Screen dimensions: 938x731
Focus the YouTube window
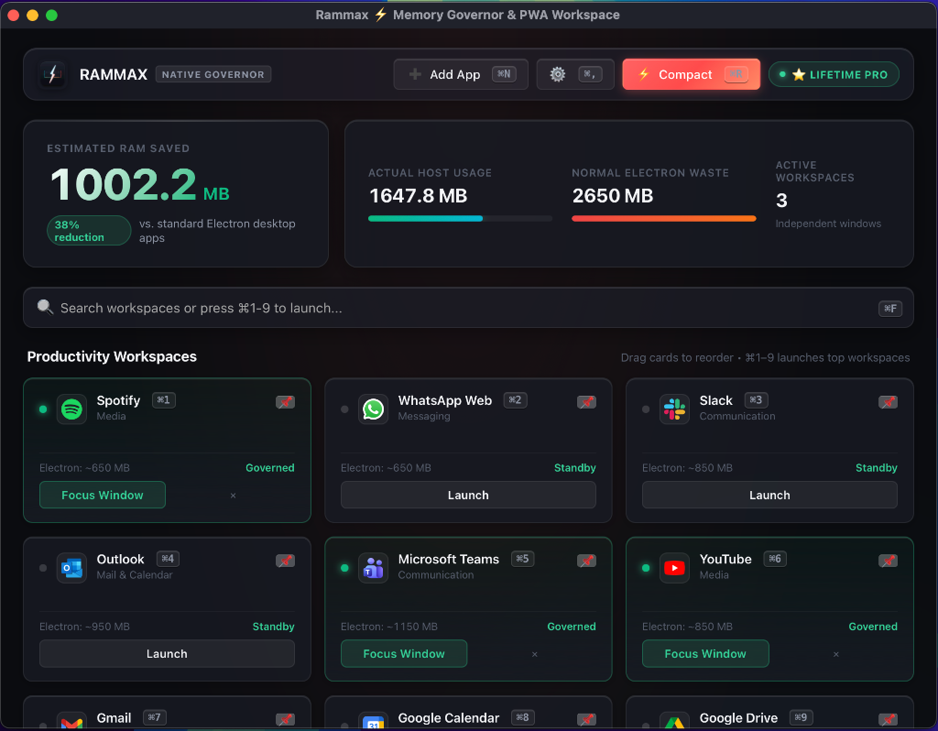705,653
